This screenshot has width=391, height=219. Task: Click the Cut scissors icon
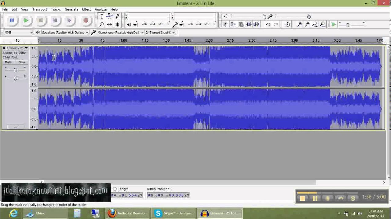click(x=225, y=24)
